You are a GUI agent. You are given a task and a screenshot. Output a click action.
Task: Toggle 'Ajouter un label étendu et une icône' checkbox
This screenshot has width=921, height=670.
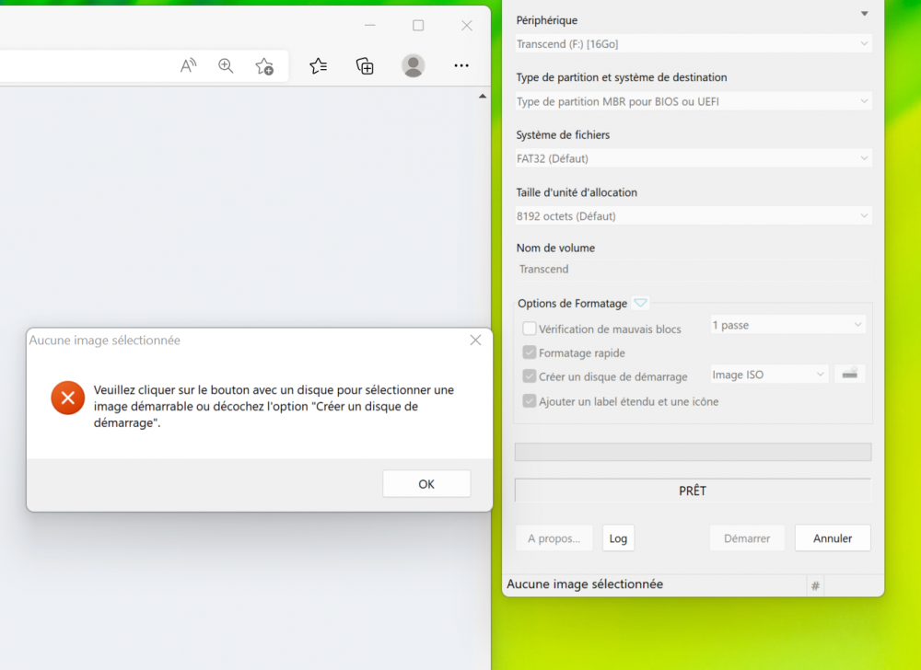530,400
